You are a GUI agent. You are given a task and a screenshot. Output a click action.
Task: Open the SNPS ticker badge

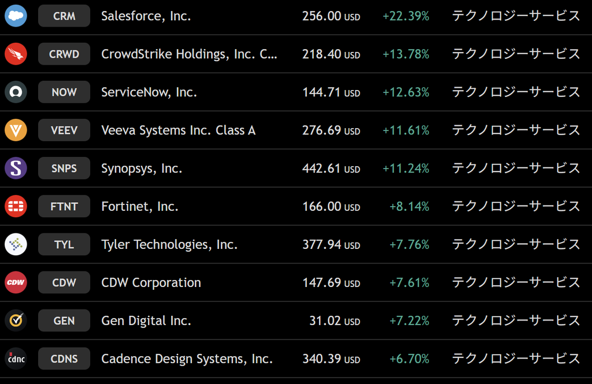click(x=64, y=168)
